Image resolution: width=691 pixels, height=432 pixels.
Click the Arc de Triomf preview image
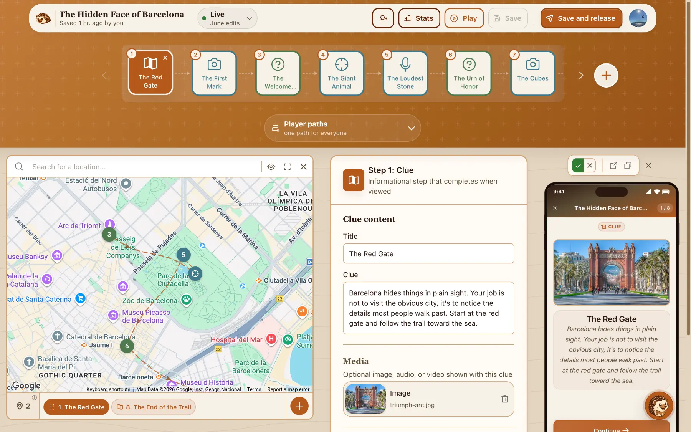point(611,272)
